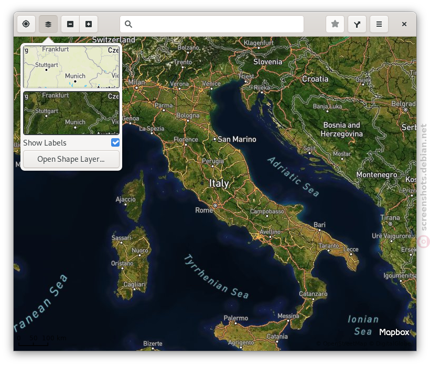This screenshot has height=366, width=430.
Task: Click the Campobasso city label
Action: (267, 212)
